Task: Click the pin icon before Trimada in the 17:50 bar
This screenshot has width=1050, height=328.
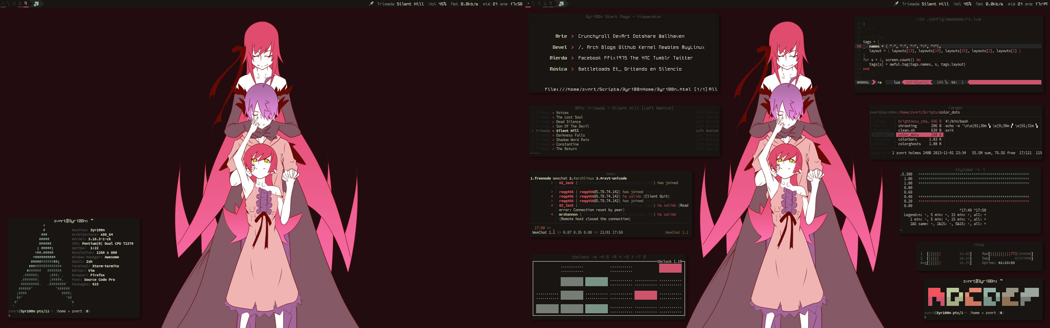Action: click(x=371, y=4)
